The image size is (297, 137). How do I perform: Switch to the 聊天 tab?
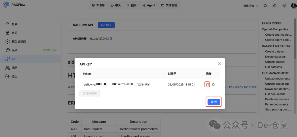116,5
